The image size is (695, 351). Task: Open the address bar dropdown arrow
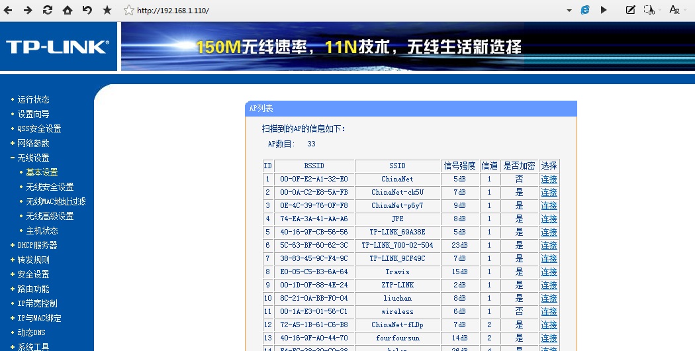(x=569, y=11)
